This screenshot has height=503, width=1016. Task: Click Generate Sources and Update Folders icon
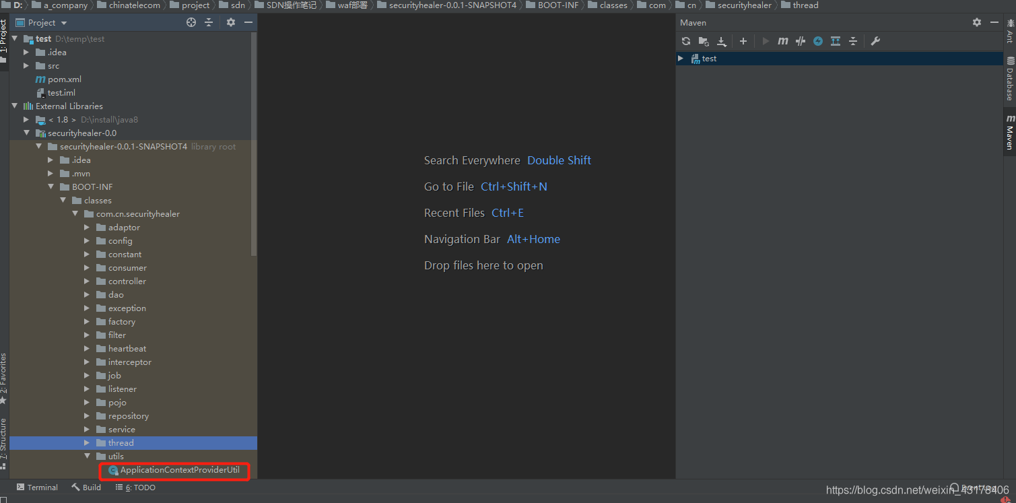pos(704,41)
